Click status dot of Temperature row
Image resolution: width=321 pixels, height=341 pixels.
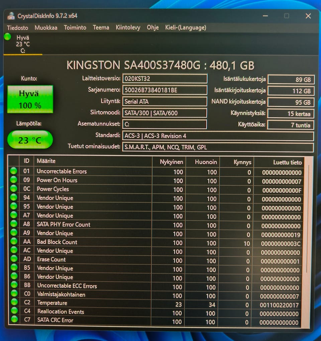(x=14, y=302)
